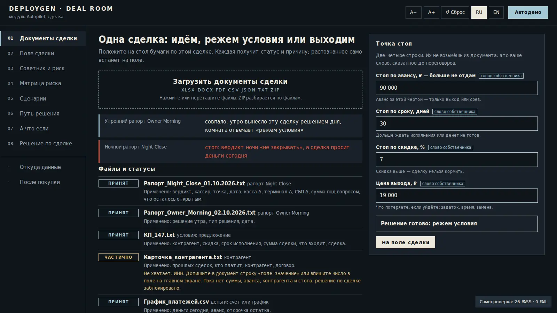Click слово собственника tag beside Стоп по авансу
557x313 pixels.
[501, 76]
